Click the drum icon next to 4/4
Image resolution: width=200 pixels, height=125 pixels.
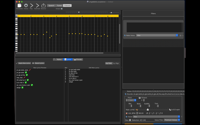tap(127, 113)
